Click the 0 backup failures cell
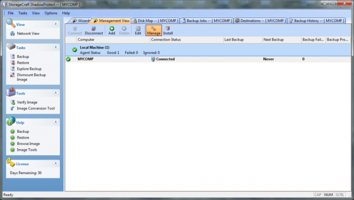The image size is (354, 200). click(x=303, y=59)
